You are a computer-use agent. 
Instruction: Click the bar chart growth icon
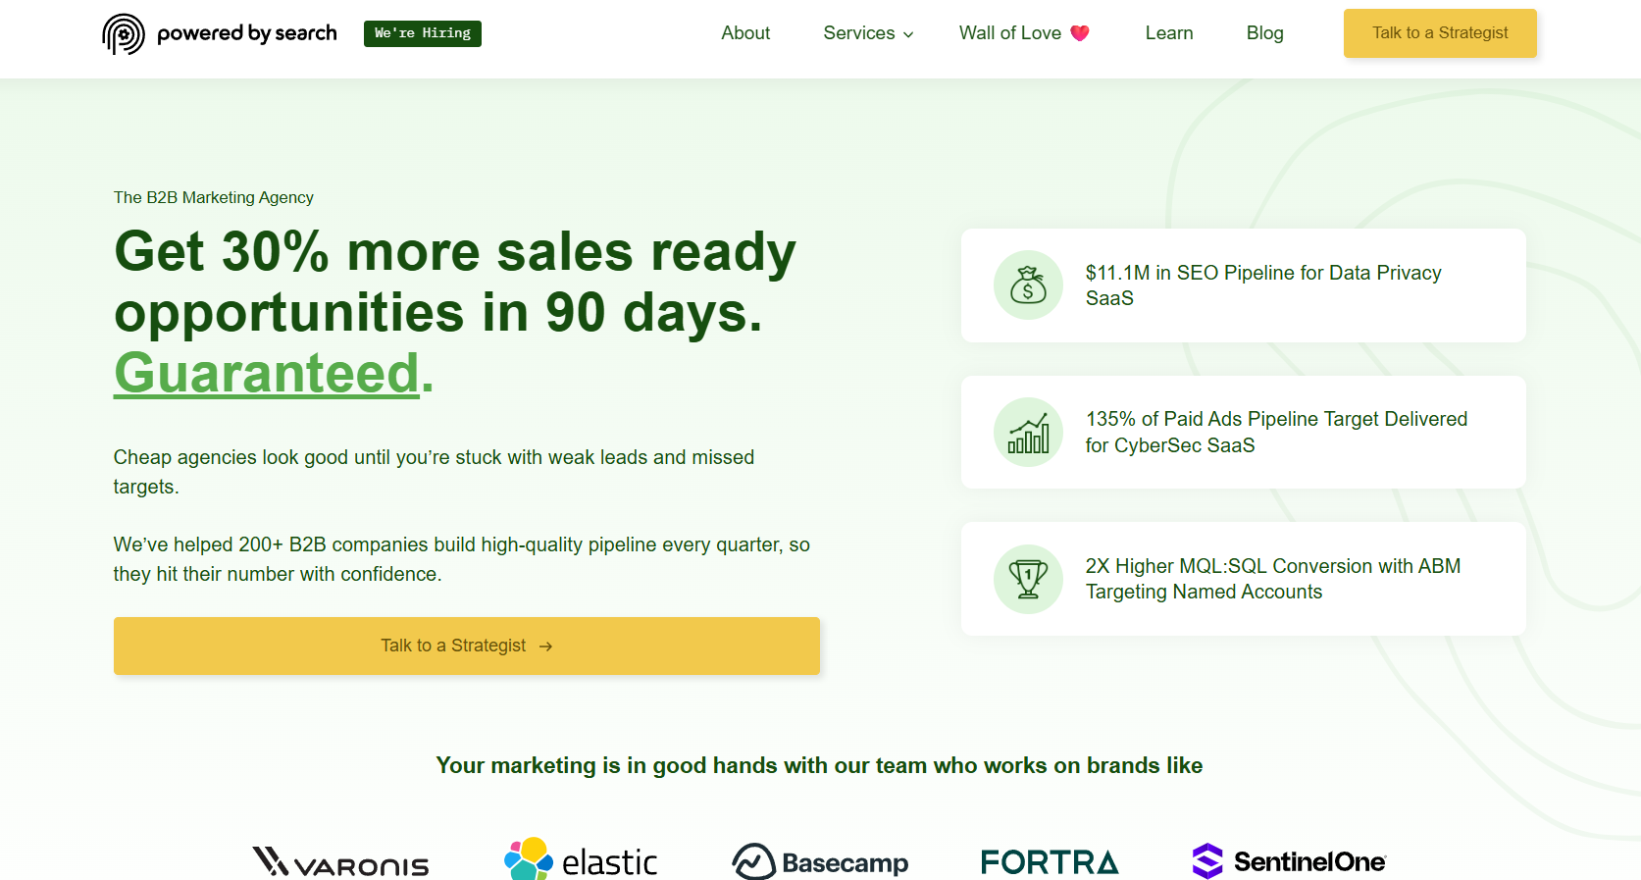pyautogui.click(x=1028, y=433)
